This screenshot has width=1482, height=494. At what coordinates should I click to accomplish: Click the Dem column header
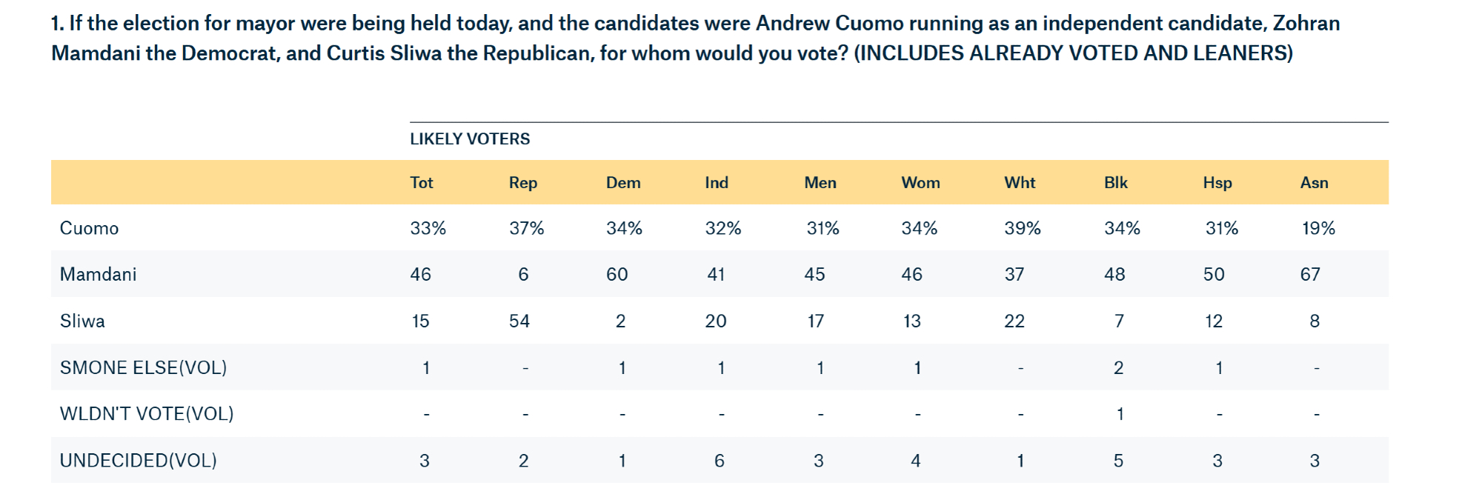[623, 183]
